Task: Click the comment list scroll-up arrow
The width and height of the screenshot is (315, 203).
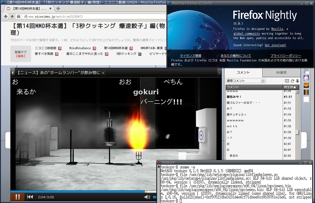Action: [297, 92]
